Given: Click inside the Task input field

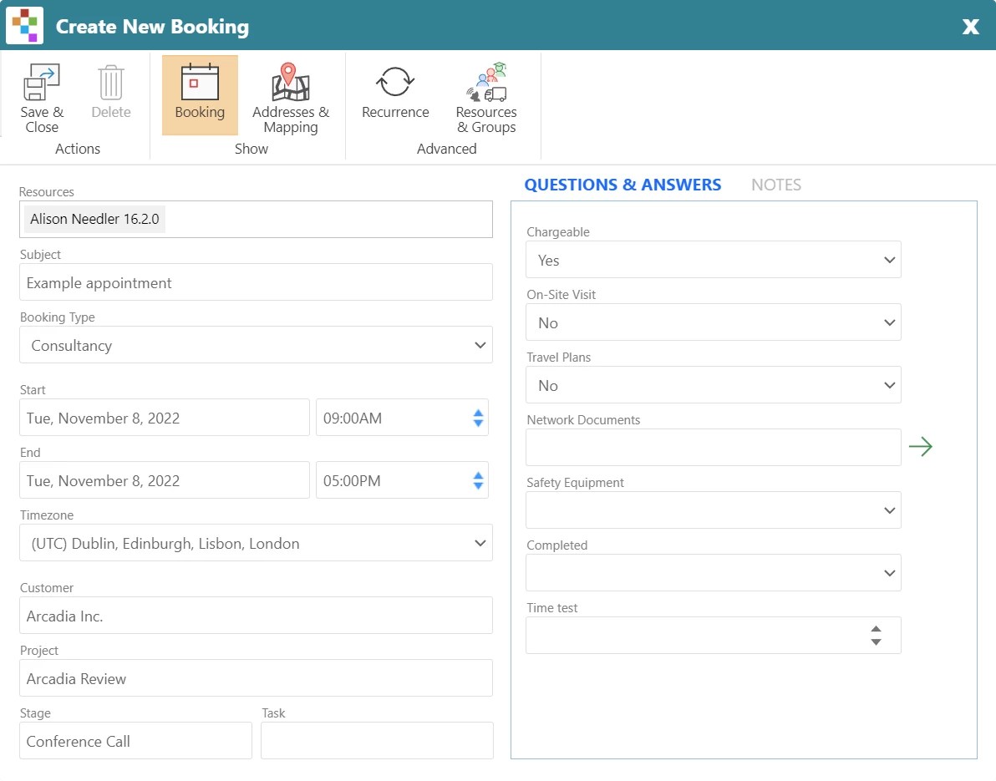Looking at the screenshot, I should coord(376,740).
